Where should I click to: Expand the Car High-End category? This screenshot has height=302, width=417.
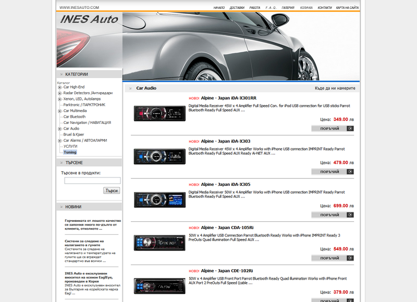tap(59, 87)
